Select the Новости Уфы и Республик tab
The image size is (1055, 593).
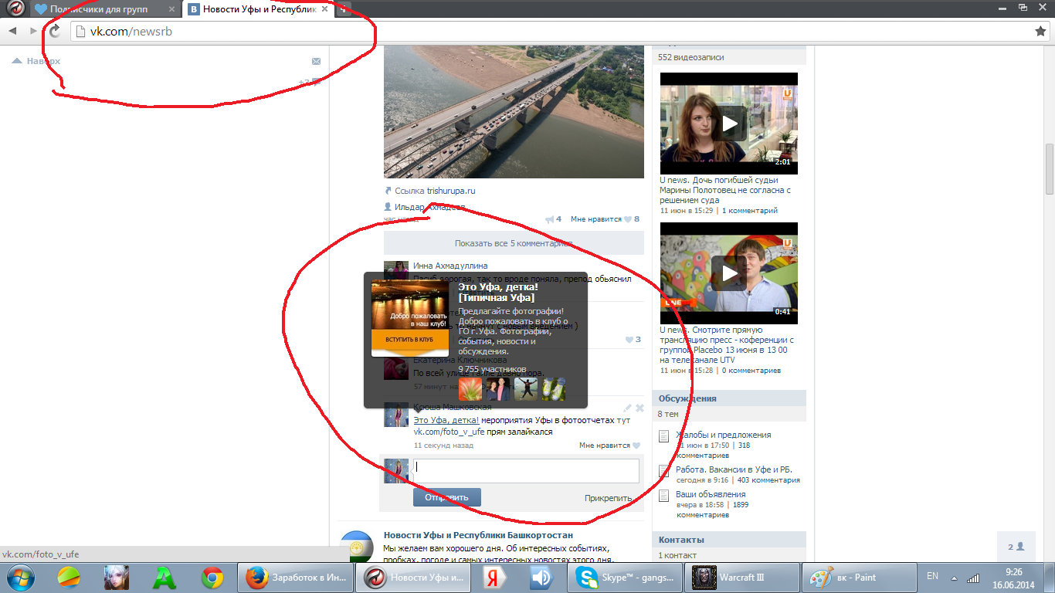tap(259, 9)
